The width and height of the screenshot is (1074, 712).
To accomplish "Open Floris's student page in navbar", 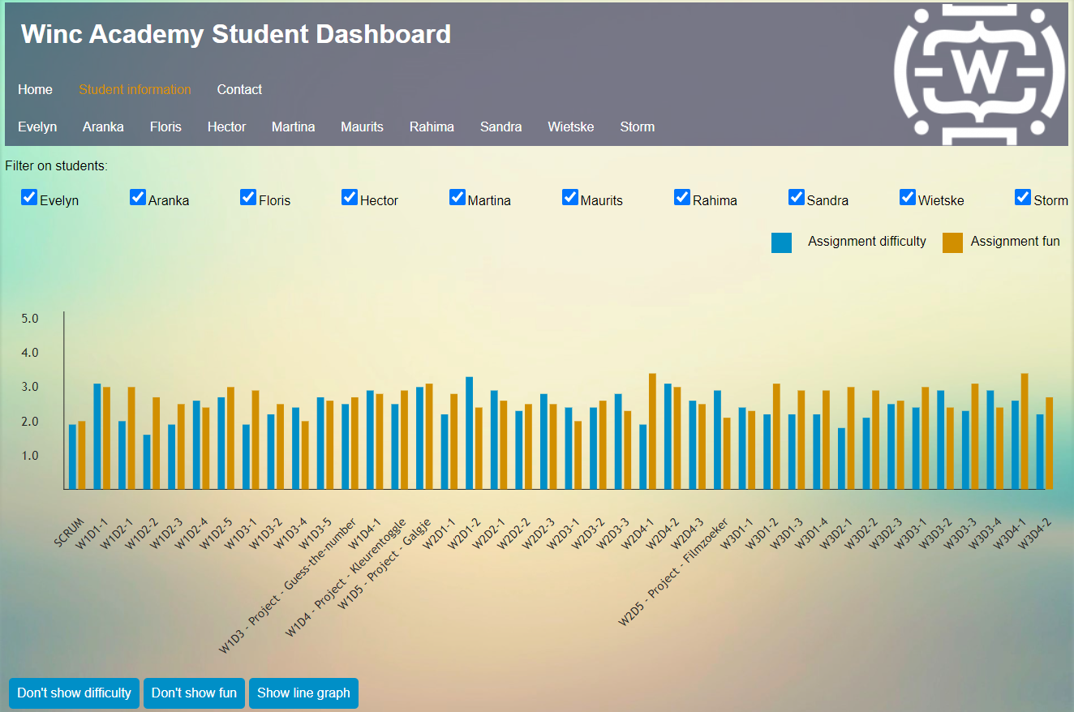I will pos(165,127).
